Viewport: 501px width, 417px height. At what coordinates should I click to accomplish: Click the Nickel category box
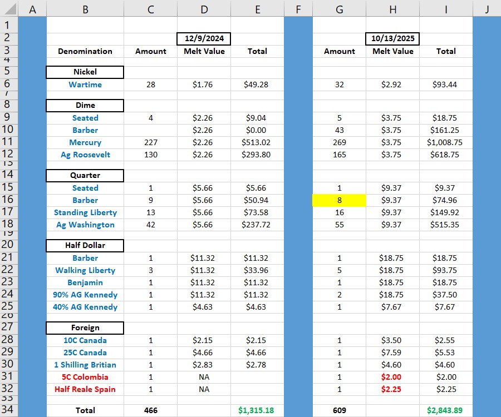[85, 72]
